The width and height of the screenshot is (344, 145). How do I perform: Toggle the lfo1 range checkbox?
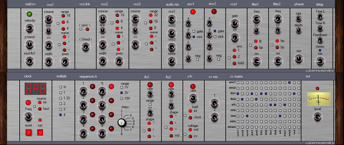coord(150,105)
